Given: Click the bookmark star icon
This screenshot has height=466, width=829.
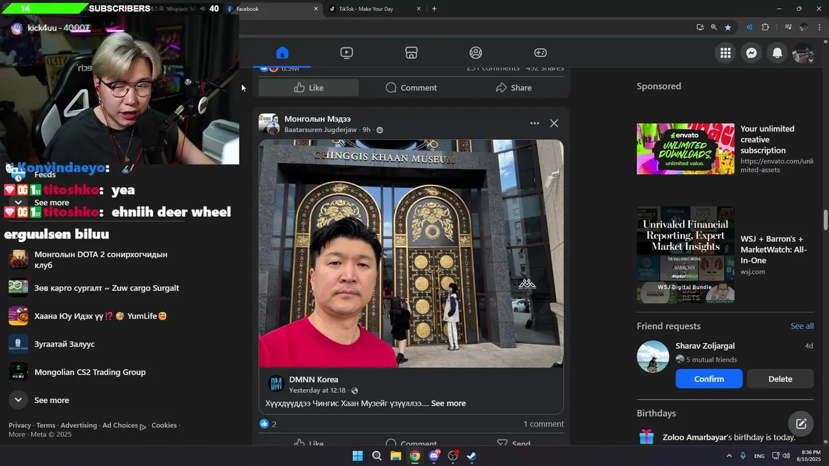Looking at the screenshot, I should pos(728,27).
